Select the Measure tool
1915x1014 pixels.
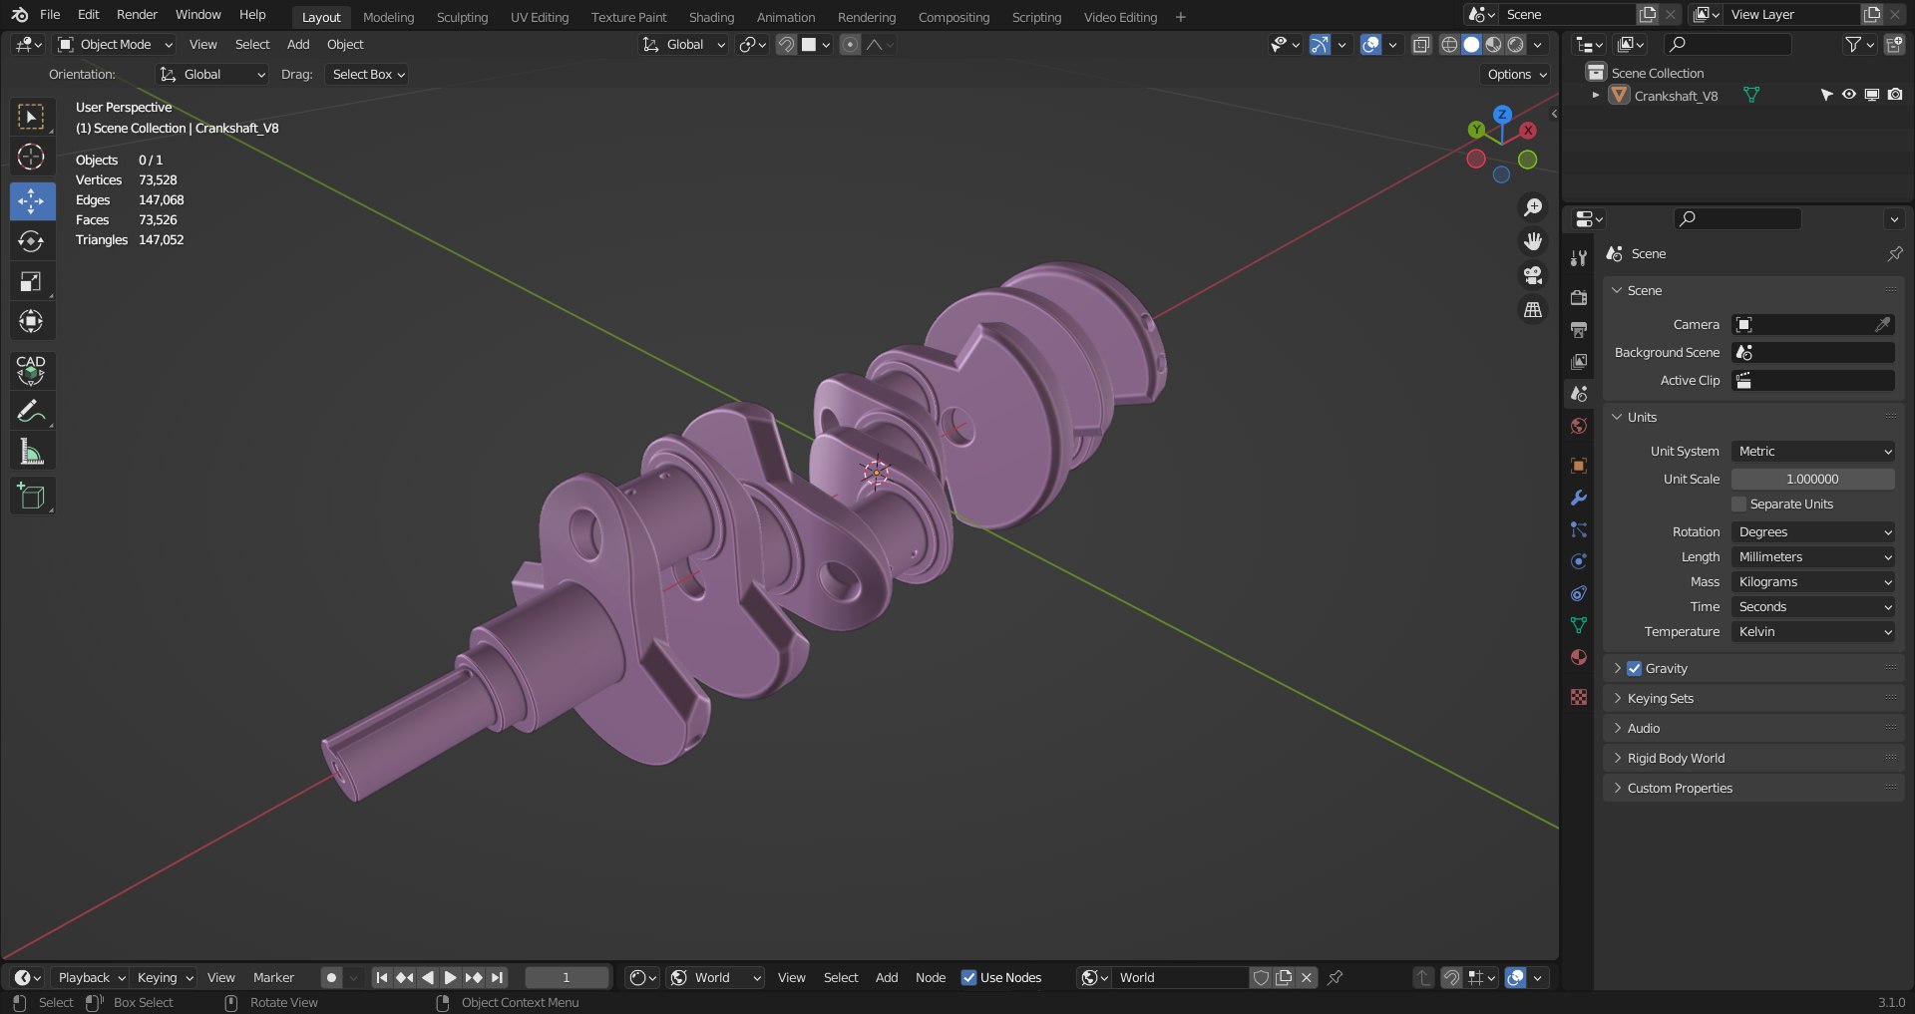[31, 452]
